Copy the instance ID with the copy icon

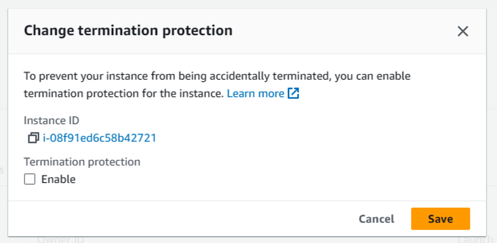33,138
